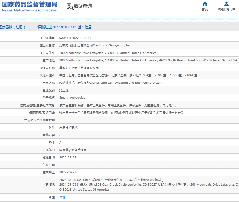Click the 变更情况 label
The width and height of the screenshot is (239, 202).
(x=48, y=185)
